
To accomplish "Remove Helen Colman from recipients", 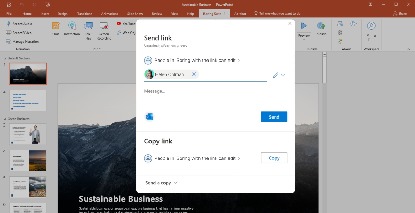I will [194, 74].
